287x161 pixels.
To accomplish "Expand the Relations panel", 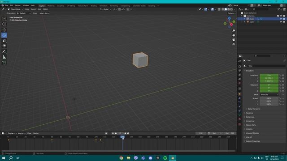I will pos(249,113).
